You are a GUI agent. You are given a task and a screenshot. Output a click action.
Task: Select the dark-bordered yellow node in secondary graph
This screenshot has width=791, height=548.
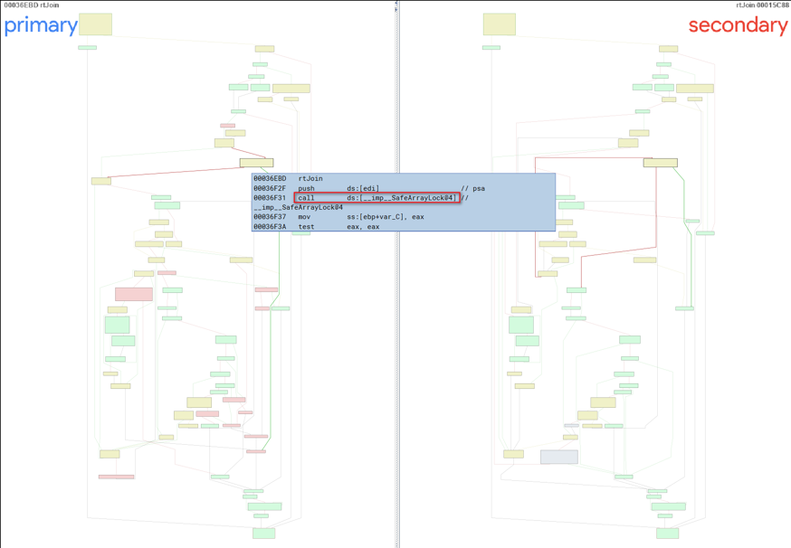pyautogui.click(x=660, y=163)
